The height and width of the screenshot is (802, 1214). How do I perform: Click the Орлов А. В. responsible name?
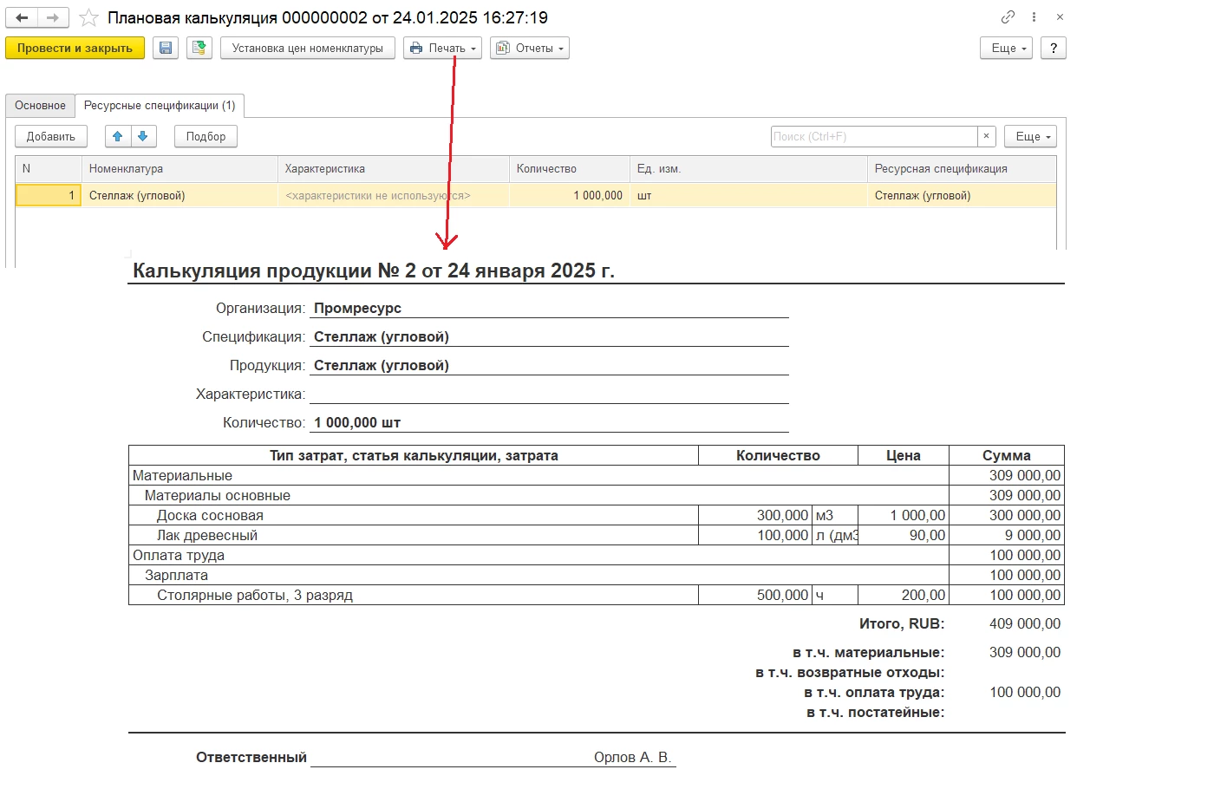click(633, 757)
